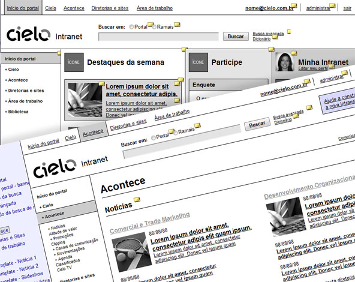Open the laptop thumbnail under Desenvolvimento Organizacional
The height and width of the screenshot is (282, 355).
(x=286, y=217)
